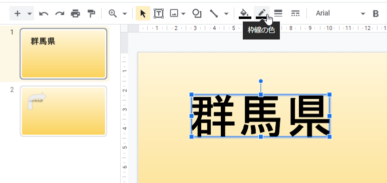Activate the paint format roller tool
The height and width of the screenshot is (183, 387).
click(x=91, y=13)
